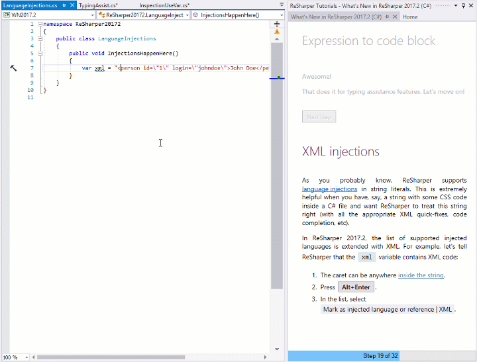Click the hammer quick-action icon on line 7
Viewport: 477px width, 362px height.
(13, 68)
